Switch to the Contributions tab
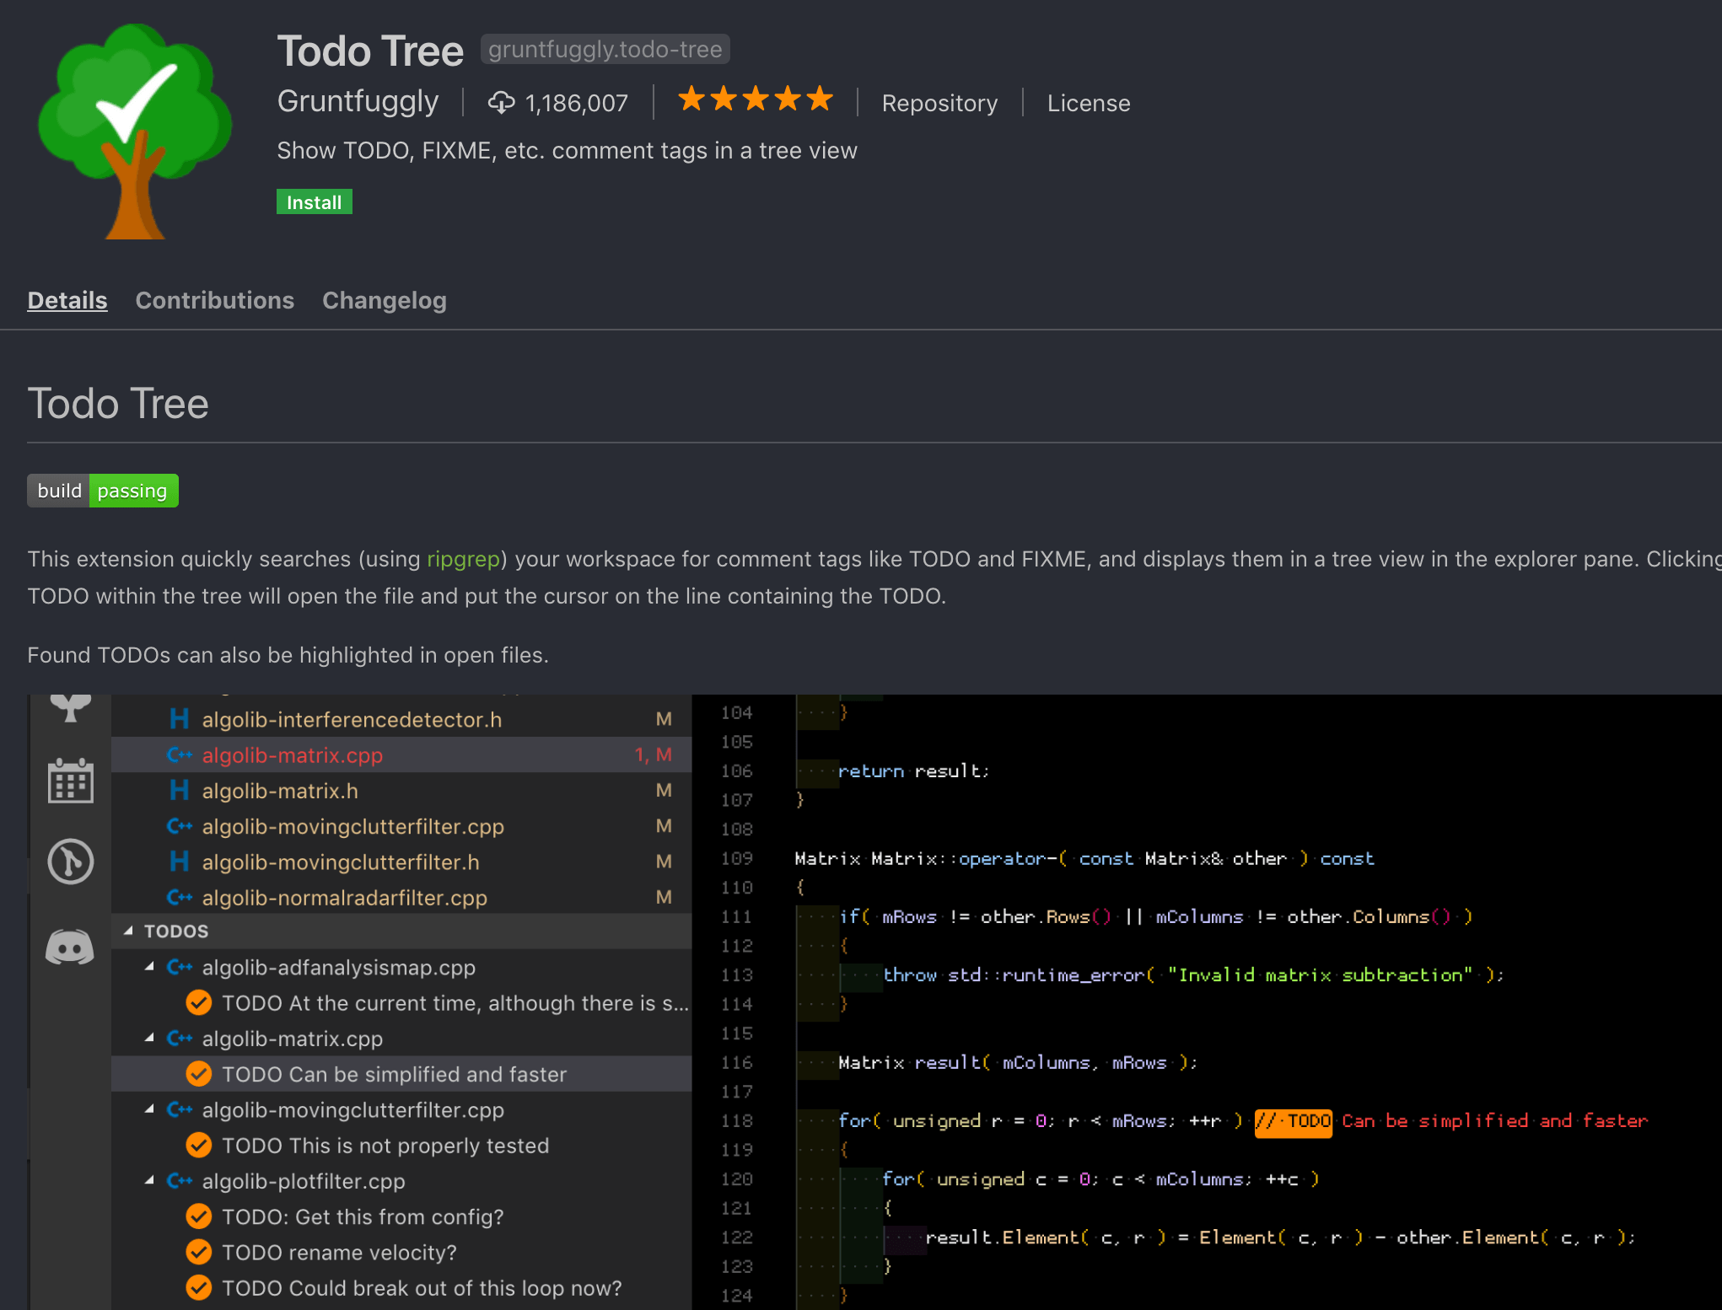Screen dimensions: 1722x1310 pyautogui.click(x=214, y=301)
